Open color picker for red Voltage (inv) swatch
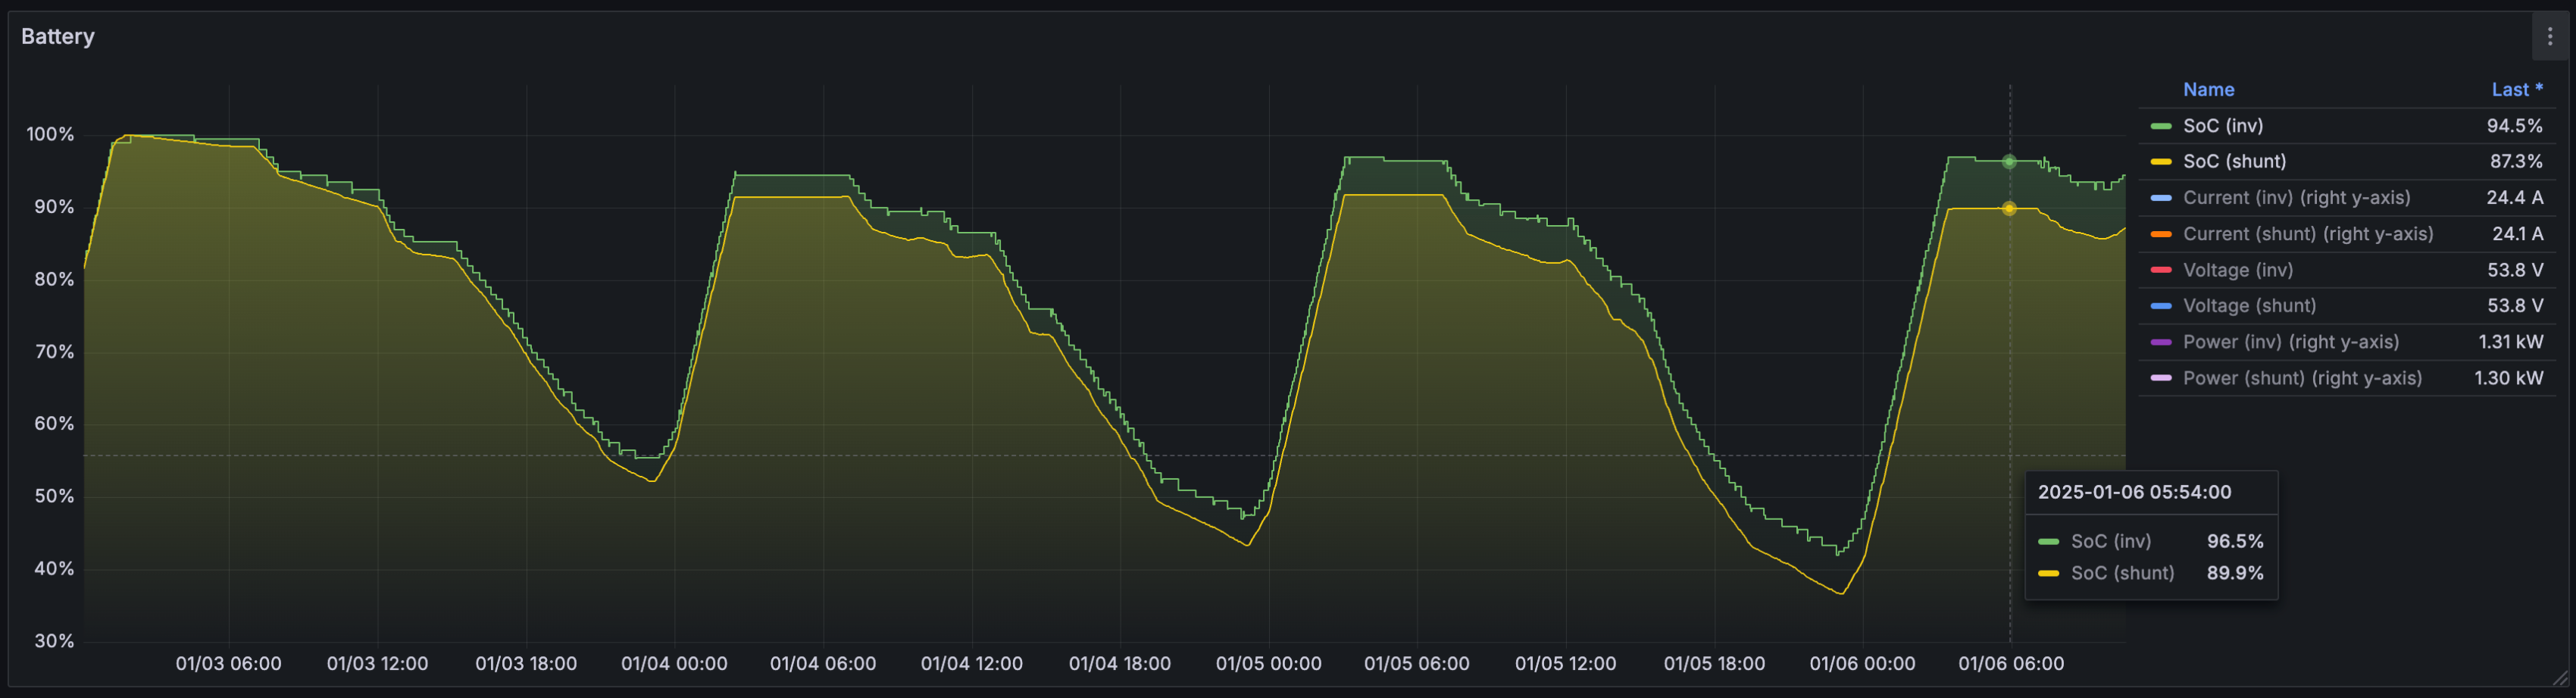 pyautogui.click(x=2160, y=270)
